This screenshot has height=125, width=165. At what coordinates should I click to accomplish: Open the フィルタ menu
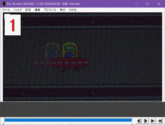point(18,10)
